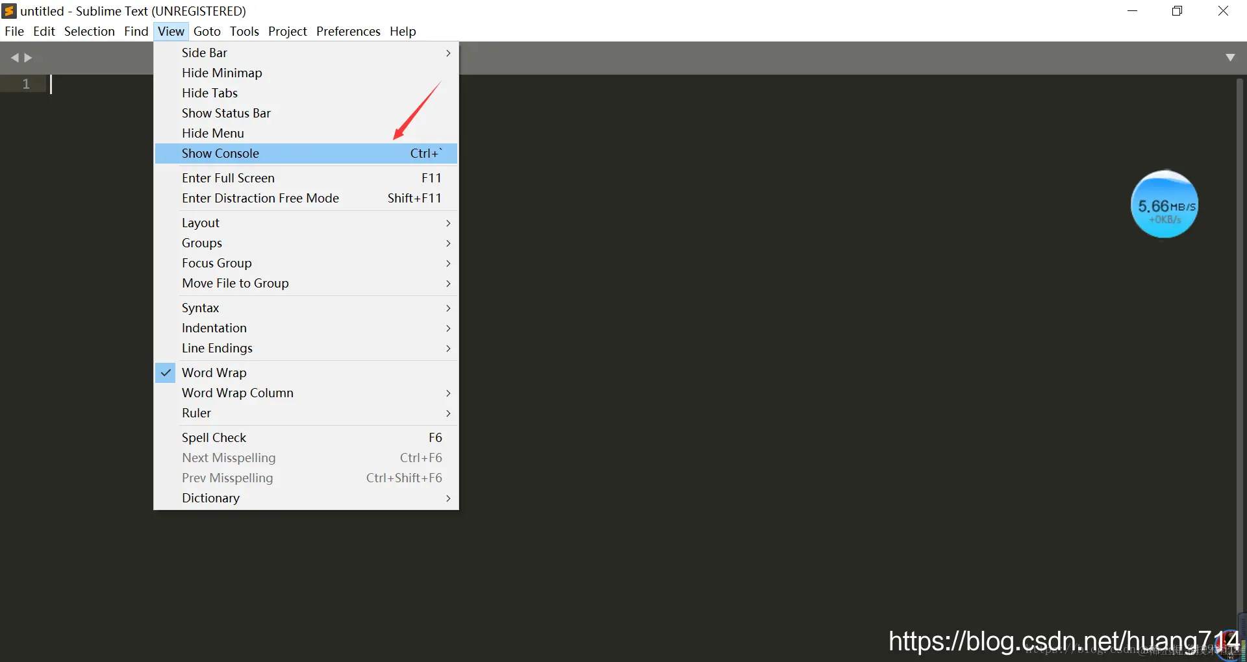Select Hide Tabs menu entry
This screenshot has height=662, width=1247.
[306, 93]
